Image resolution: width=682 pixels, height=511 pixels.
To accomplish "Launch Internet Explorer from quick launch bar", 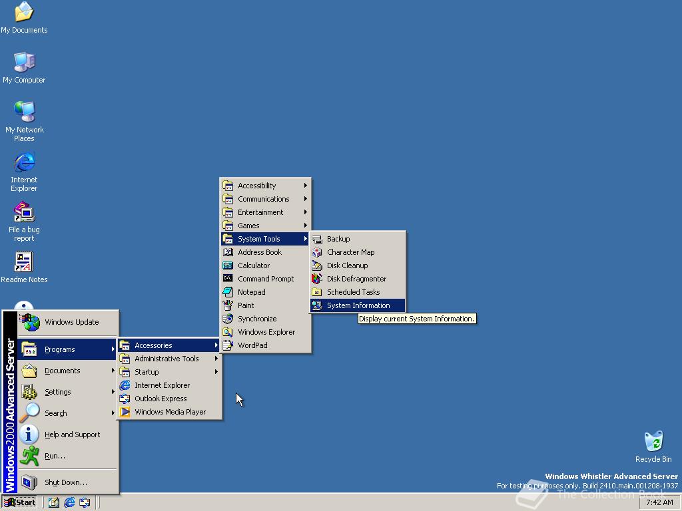I will coord(69,503).
